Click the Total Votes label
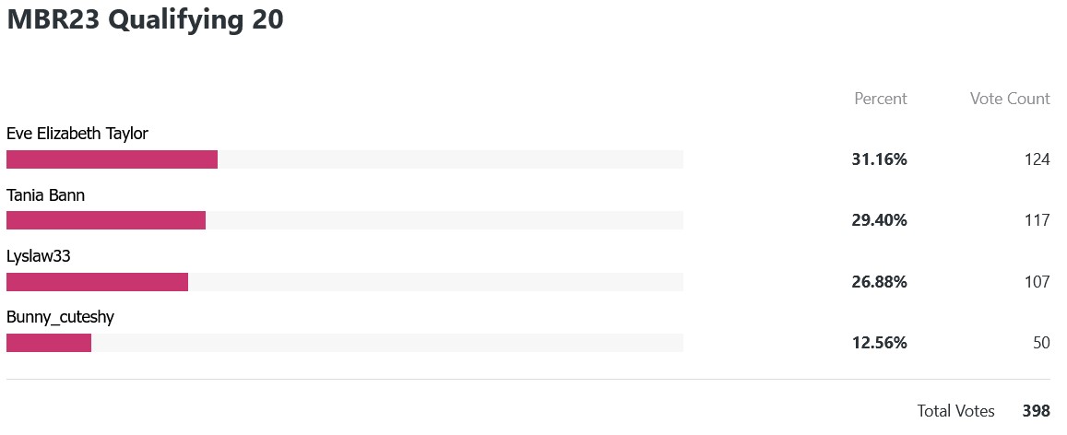Image resolution: width=1067 pixels, height=435 pixels. point(955,411)
